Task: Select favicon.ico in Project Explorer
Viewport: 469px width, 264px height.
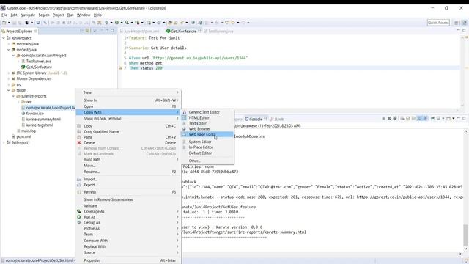Action: [x=34, y=114]
